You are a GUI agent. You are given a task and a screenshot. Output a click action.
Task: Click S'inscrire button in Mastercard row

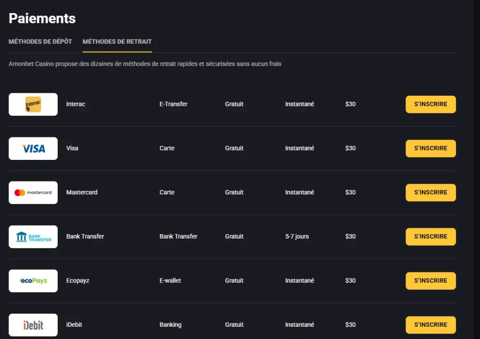point(431,193)
